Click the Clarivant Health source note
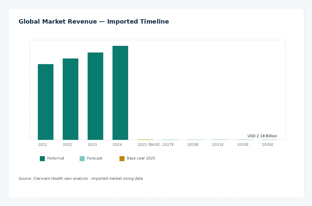The image size is (312, 206). [x=81, y=178]
